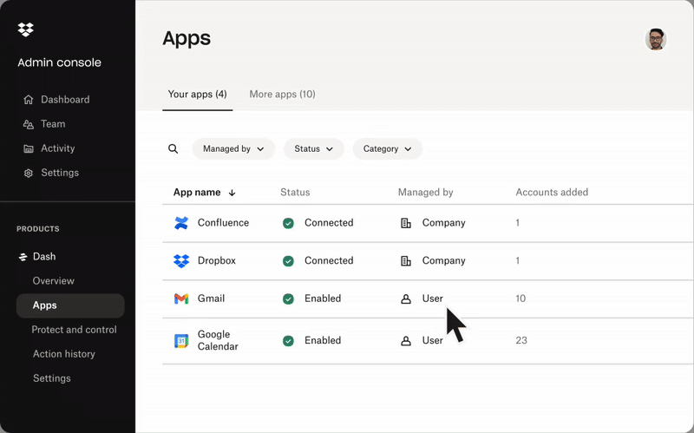Open the profile avatar menu

656,39
